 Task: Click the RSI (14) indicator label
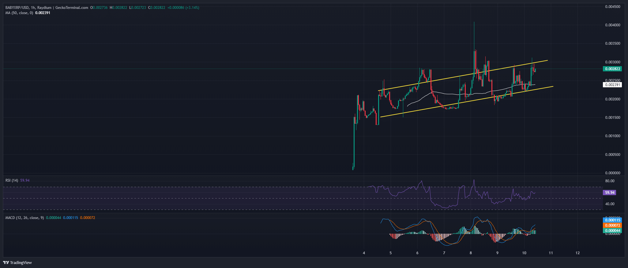point(12,180)
